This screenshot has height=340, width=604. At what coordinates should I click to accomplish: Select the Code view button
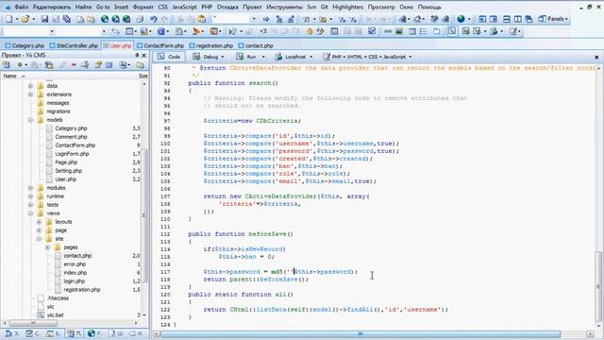point(169,57)
